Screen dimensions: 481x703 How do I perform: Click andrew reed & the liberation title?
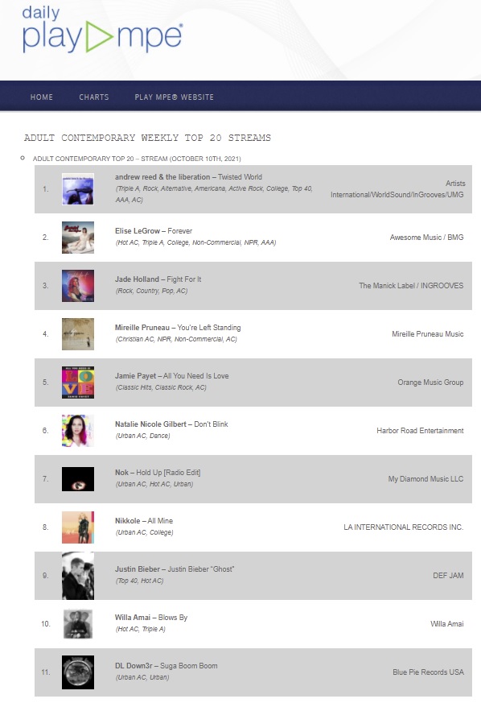click(x=162, y=177)
